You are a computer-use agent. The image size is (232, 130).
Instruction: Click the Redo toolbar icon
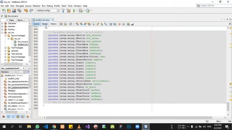[x=31, y=10]
